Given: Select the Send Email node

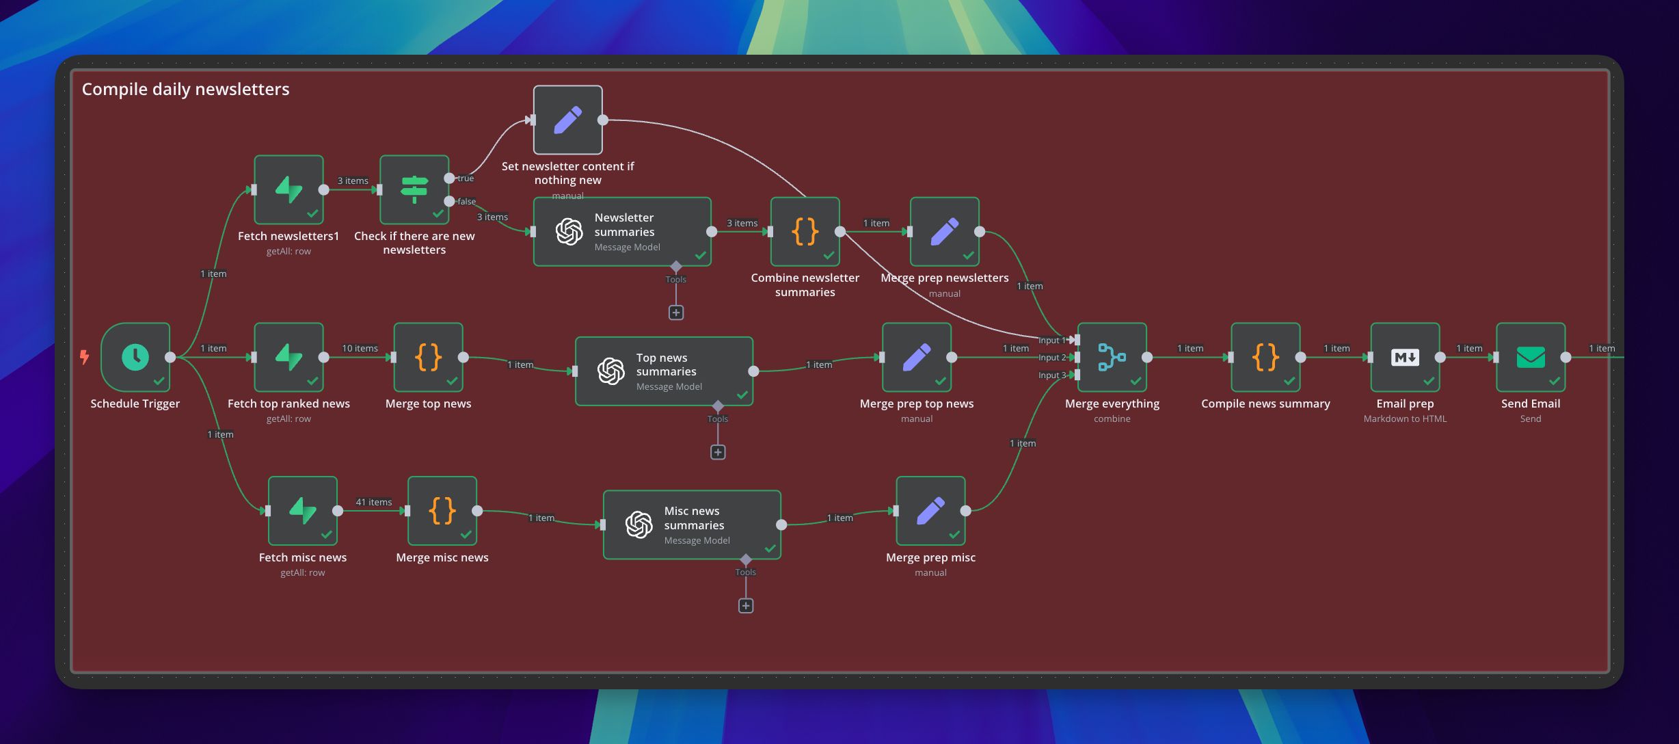Looking at the screenshot, I should 1531,357.
